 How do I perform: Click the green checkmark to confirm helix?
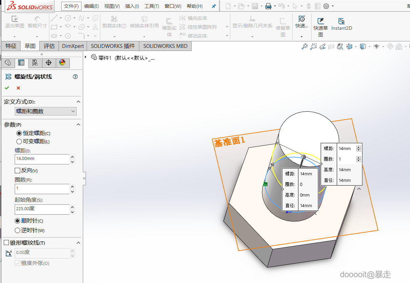pos(7,88)
